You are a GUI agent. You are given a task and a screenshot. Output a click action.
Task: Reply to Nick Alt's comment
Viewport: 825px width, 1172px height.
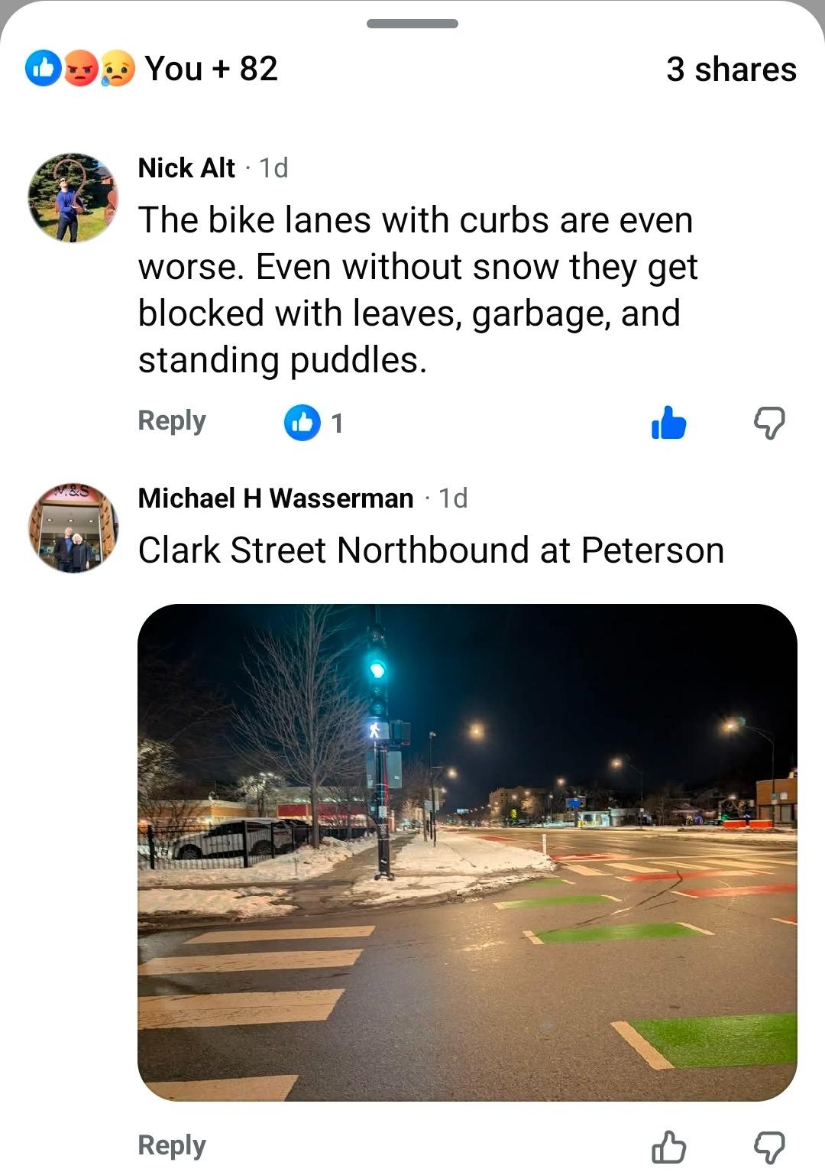pos(172,421)
